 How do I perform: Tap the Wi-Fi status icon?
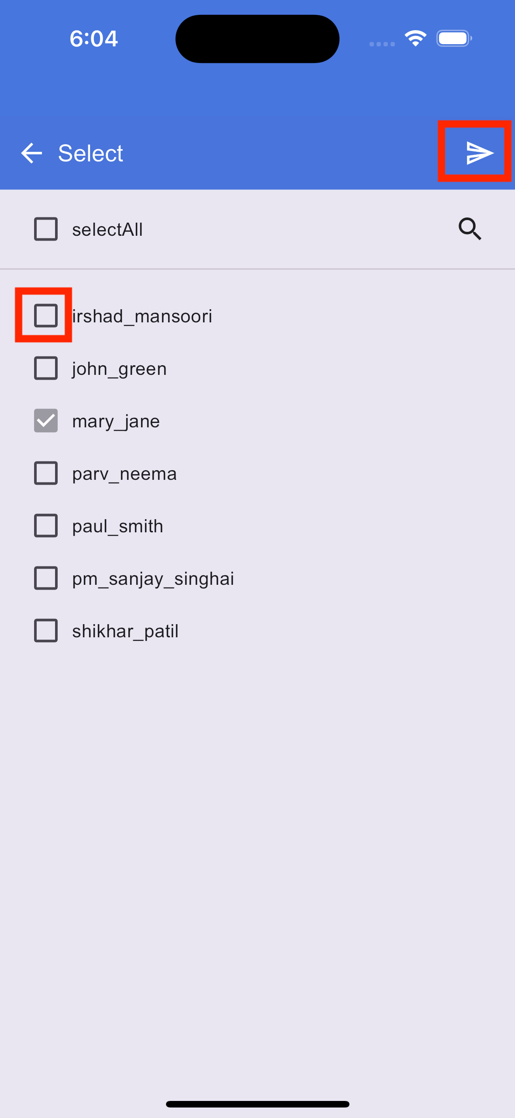pyautogui.click(x=415, y=38)
